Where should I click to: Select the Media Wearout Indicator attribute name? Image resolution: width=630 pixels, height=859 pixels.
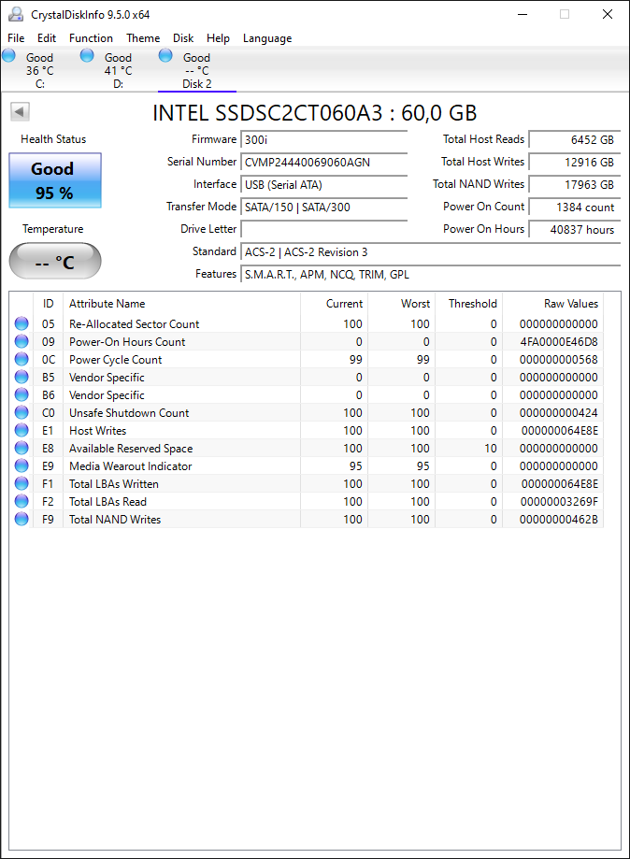(130, 466)
